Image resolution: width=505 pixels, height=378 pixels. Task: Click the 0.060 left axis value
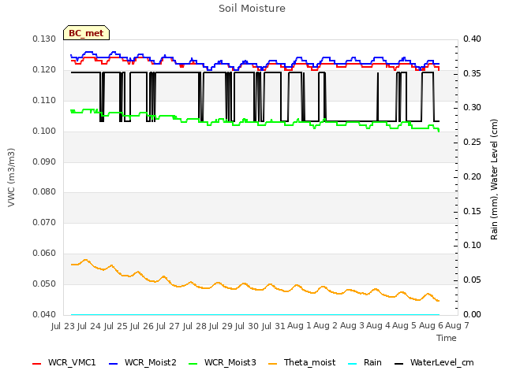[x=44, y=254]
